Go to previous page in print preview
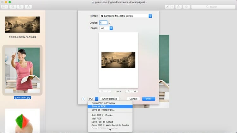The height and width of the screenshot is (133, 237). click(x=108, y=91)
